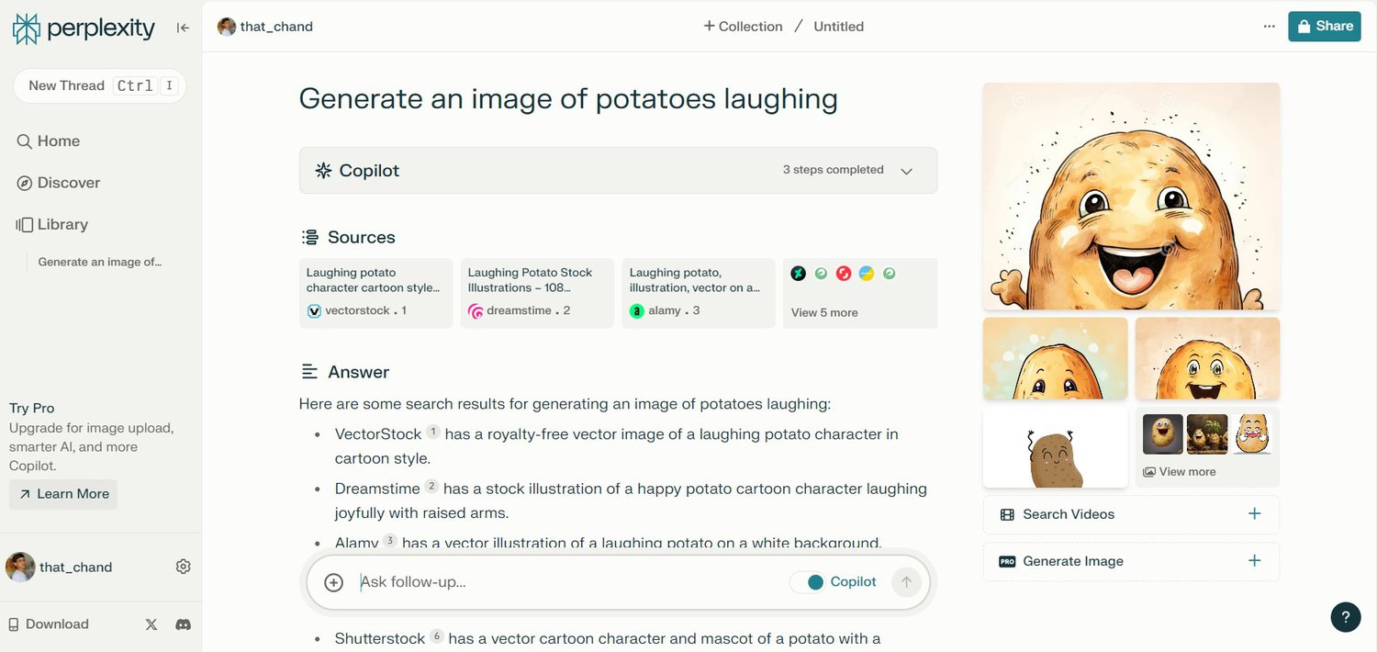Open the Discord icon link
The height and width of the screenshot is (652, 1377).
[183, 624]
